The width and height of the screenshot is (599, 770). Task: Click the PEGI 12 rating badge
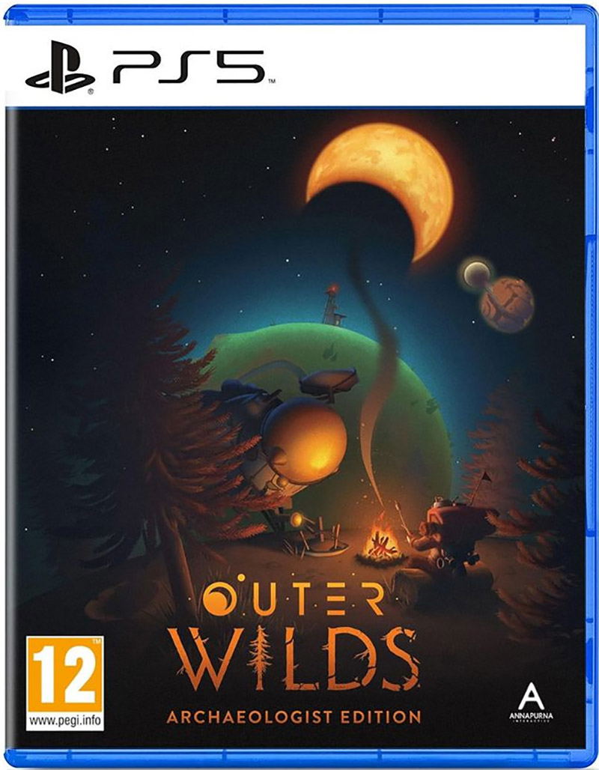pyautogui.click(x=65, y=682)
